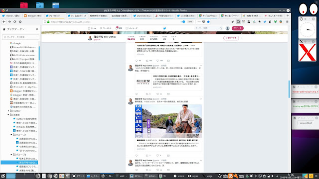Open the 落合洋司 Yoji Ochiai profile name link

105,37
